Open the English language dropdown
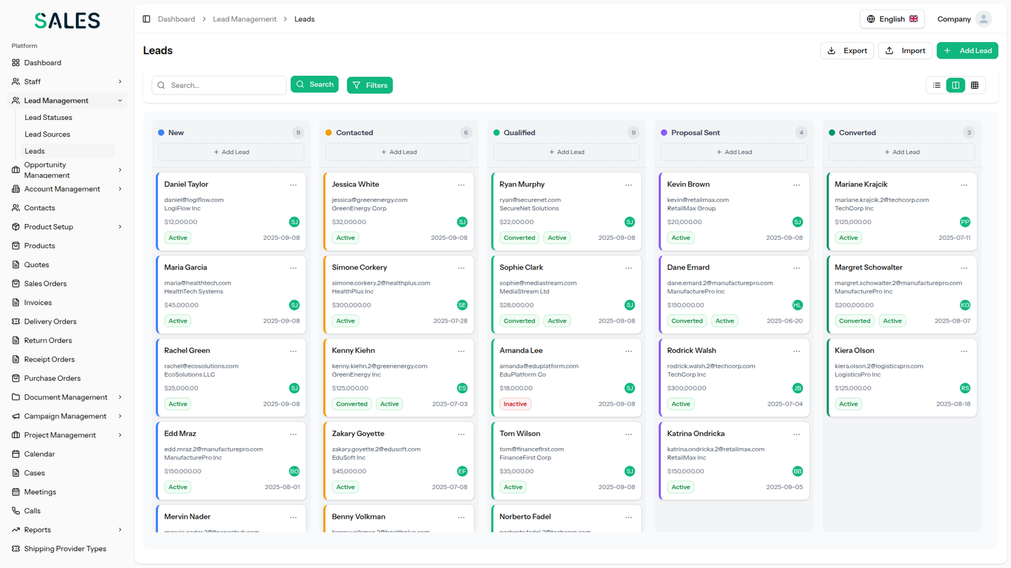 [x=892, y=19]
